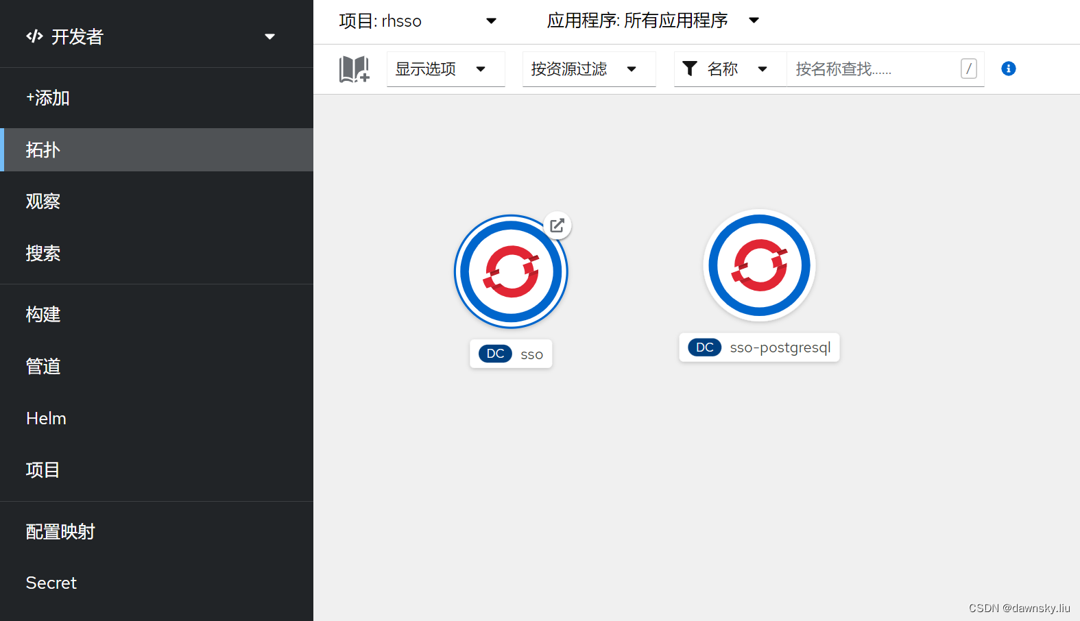Expand the 项目: rhsso project selector
This screenshot has width=1080, height=621.
click(418, 21)
